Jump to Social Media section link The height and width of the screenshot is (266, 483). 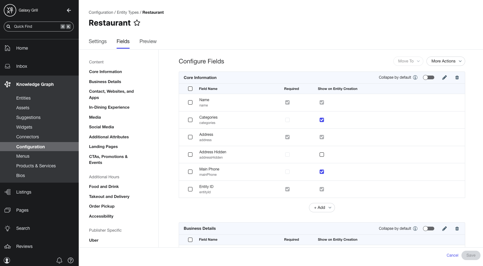102,127
